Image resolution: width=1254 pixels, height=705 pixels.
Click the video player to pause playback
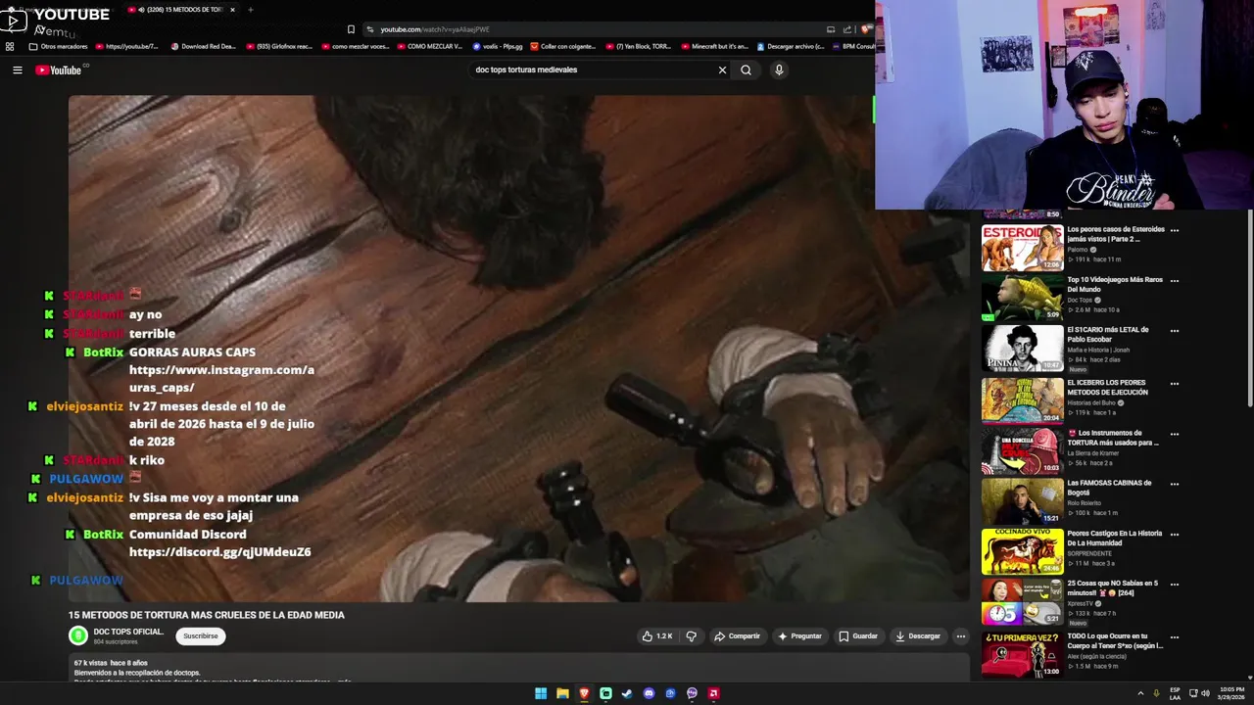(x=519, y=348)
